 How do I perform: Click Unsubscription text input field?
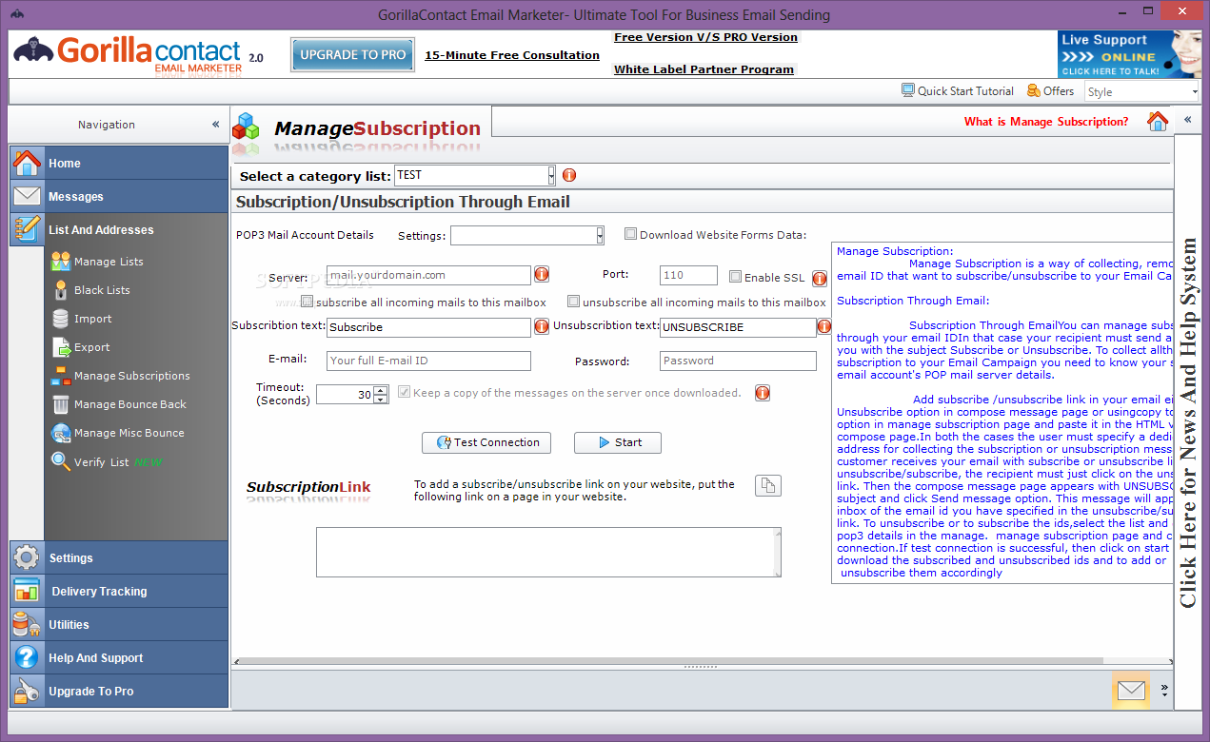coord(738,327)
